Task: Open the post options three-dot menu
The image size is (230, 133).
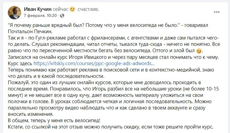Action: (x=216, y=11)
